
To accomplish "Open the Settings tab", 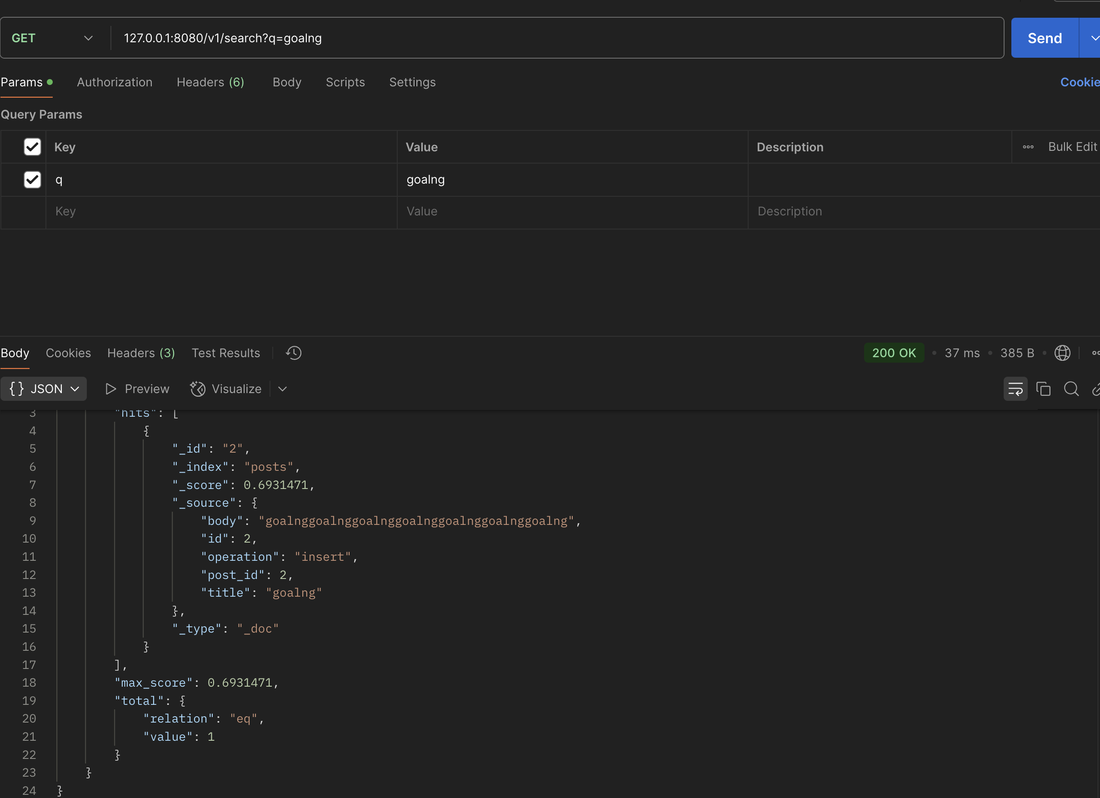I will [412, 82].
